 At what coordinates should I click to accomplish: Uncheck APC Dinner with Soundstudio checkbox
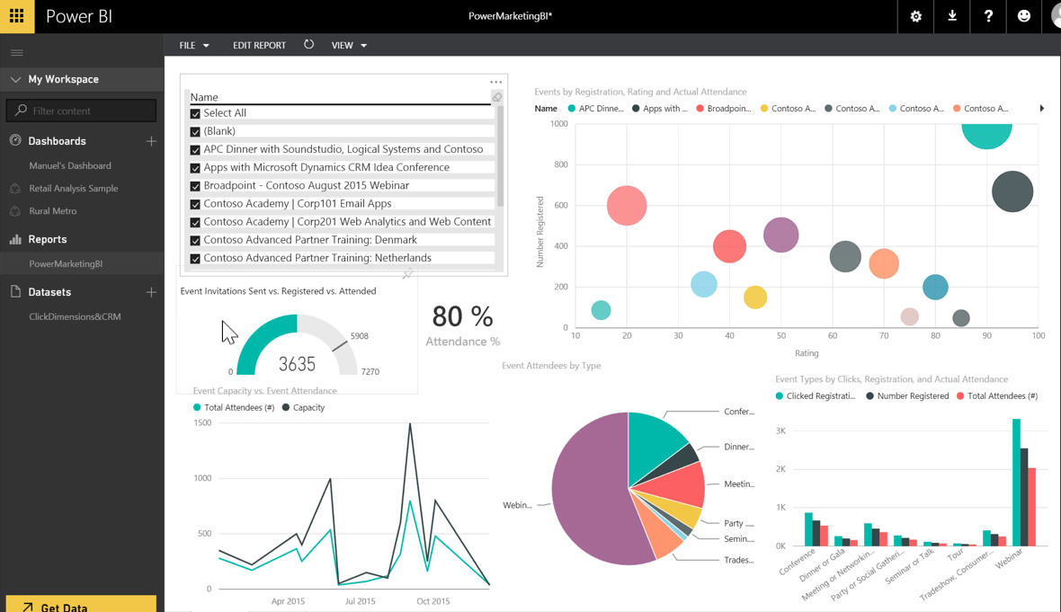pyautogui.click(x=195, y=150)
